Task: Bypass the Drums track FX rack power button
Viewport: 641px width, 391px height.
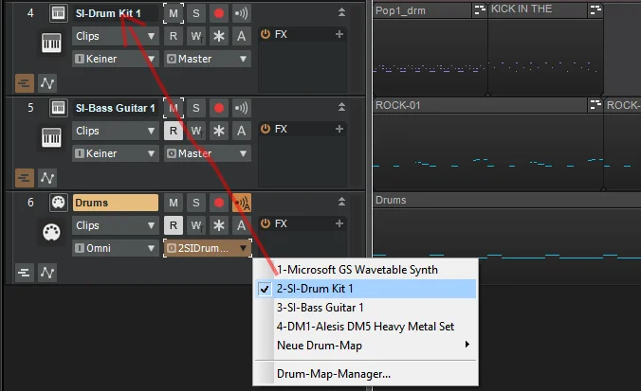Action: (266, 223)
